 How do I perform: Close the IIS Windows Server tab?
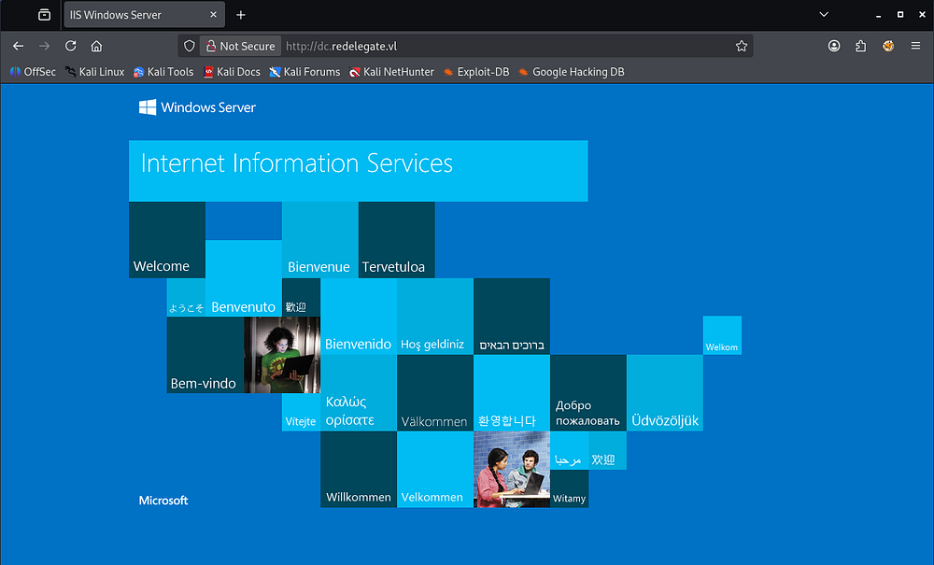click(x=214, y=15)
